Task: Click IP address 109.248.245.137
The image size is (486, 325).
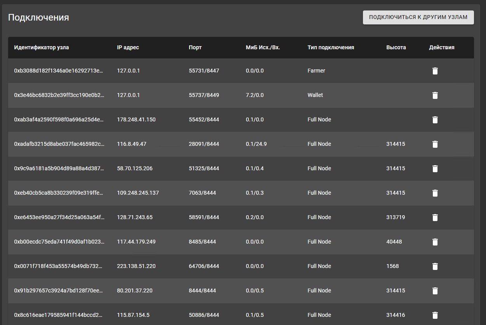Action: click(138, 193)
